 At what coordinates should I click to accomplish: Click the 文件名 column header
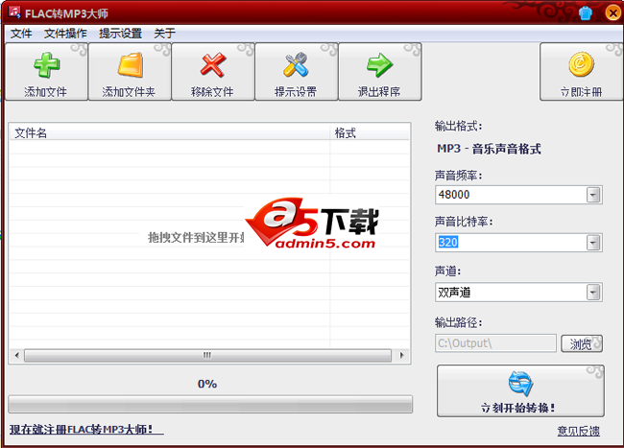pos(170,132)
